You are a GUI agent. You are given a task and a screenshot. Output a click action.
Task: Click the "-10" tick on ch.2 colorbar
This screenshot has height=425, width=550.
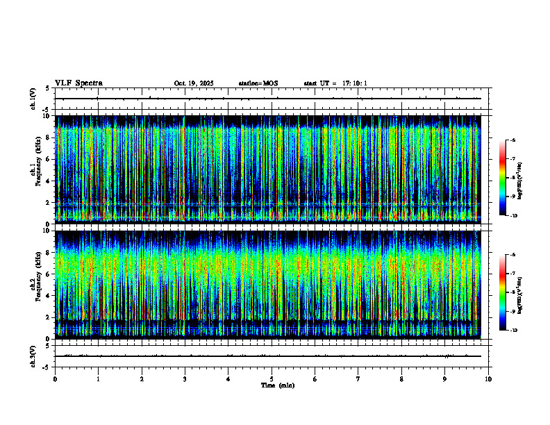(x=514, y=331)
